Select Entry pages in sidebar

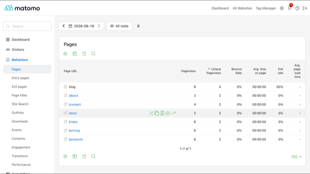click(x=20, y=78)
